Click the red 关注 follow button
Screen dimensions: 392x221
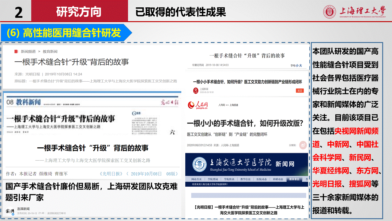coord(300,91)
